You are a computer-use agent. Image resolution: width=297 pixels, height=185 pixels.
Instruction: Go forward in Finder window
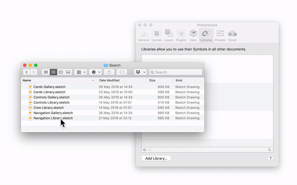pyautogui.click(x=34, y=72)
